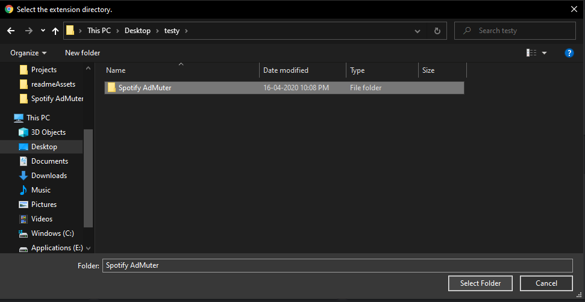Click the Folder name text field
The width and height of the screenshot is (585, 302).
pyautogui.click(x=337, y=265)
